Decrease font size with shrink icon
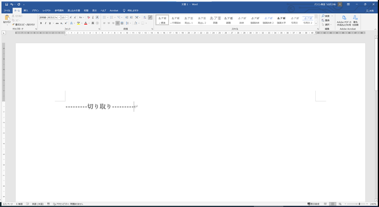379x207 pixels. [75, 18]
